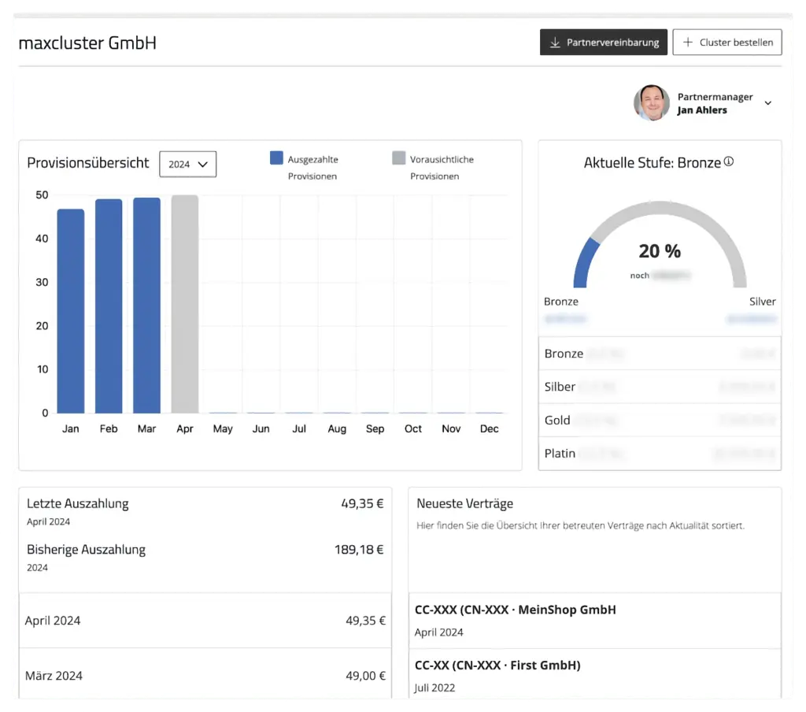Select the Gold tier row
Image resolution: width=806 pixels, height=712 pixels.
(660, 420)
